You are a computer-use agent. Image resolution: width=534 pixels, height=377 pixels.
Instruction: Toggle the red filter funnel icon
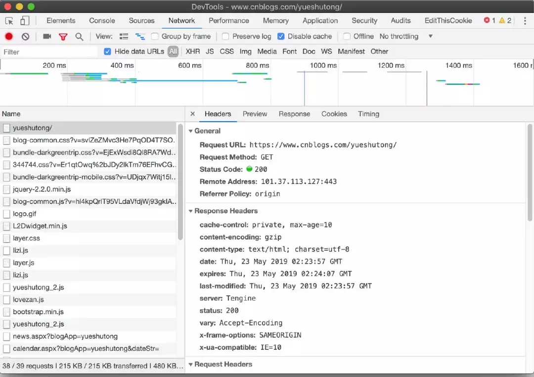tap(63, 37)
